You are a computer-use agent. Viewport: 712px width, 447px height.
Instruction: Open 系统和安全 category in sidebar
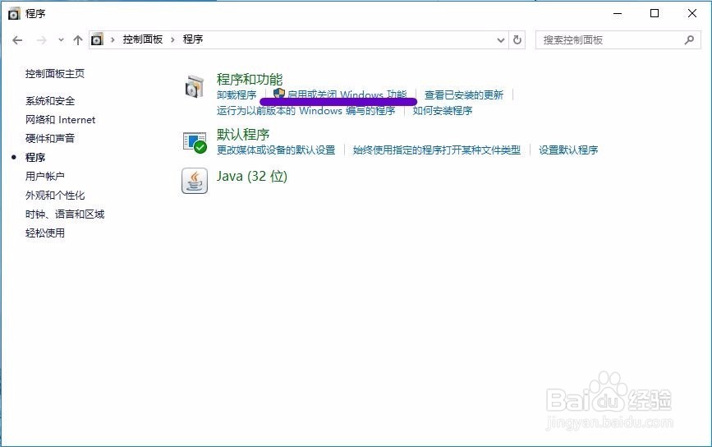[x=50, y=101]
